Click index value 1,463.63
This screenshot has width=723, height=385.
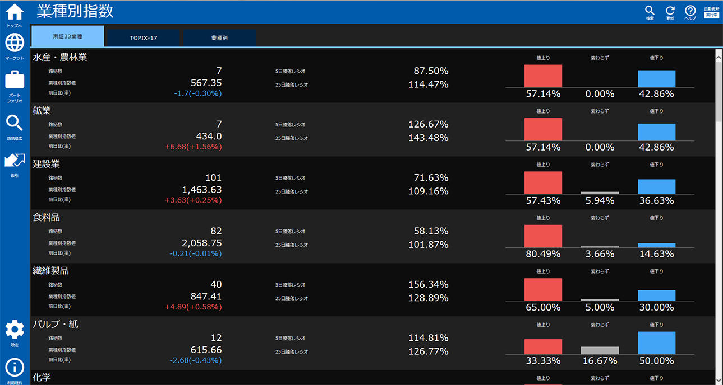coord(202,190)
